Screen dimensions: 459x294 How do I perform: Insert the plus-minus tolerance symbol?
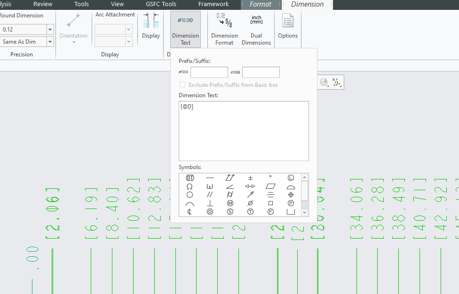click(251, 178)
